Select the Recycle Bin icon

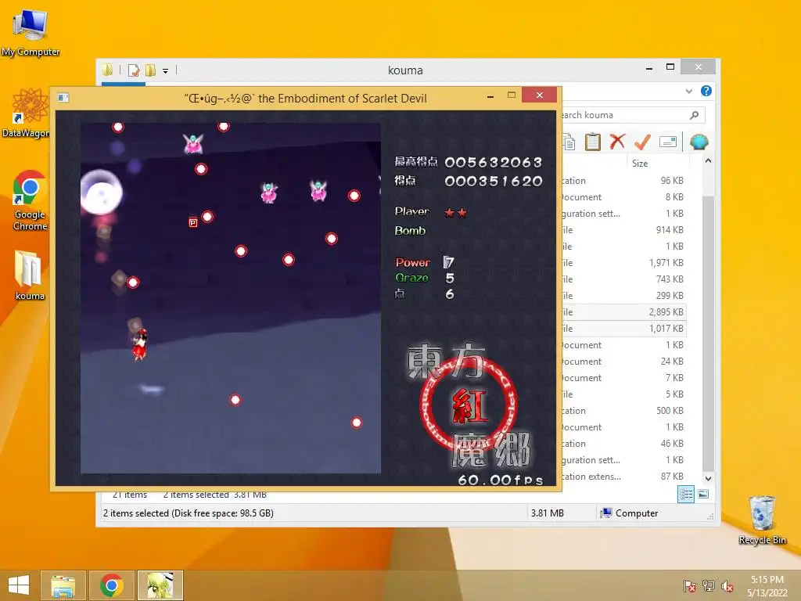762,520
